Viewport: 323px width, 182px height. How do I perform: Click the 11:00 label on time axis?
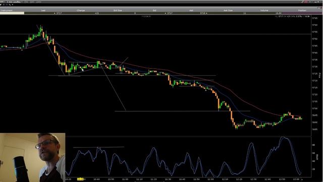(x=125, y=179)
